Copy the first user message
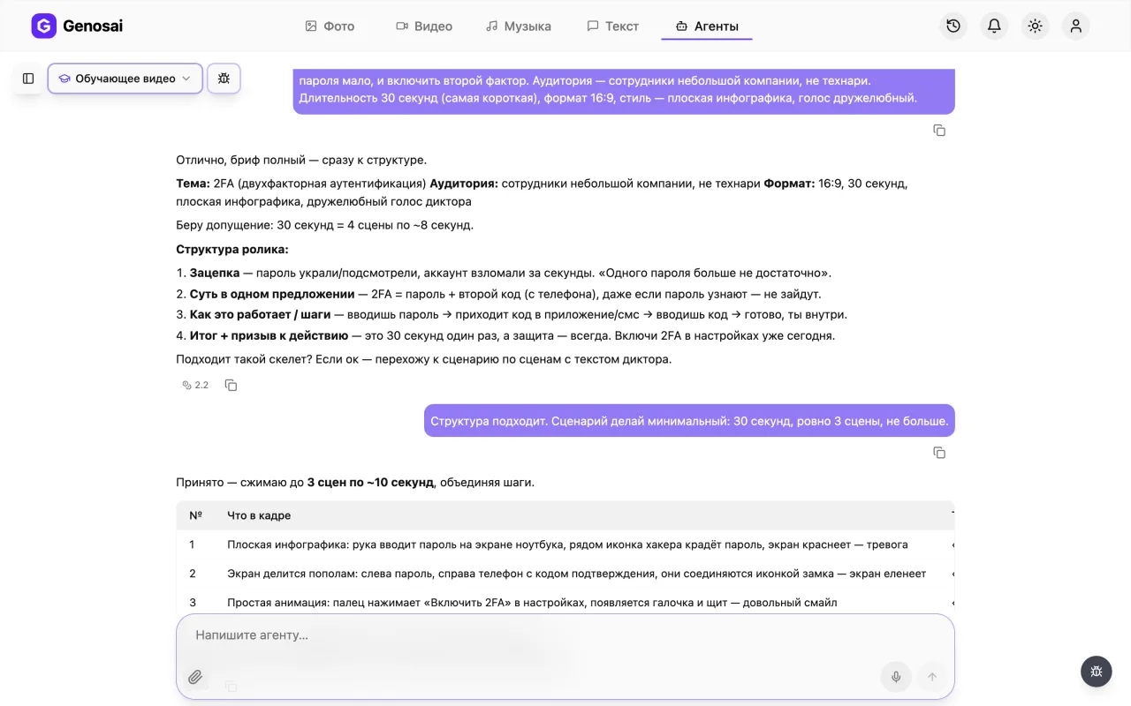The height and width of the screenshot is (706, 1131). click(x=939, y=131)
